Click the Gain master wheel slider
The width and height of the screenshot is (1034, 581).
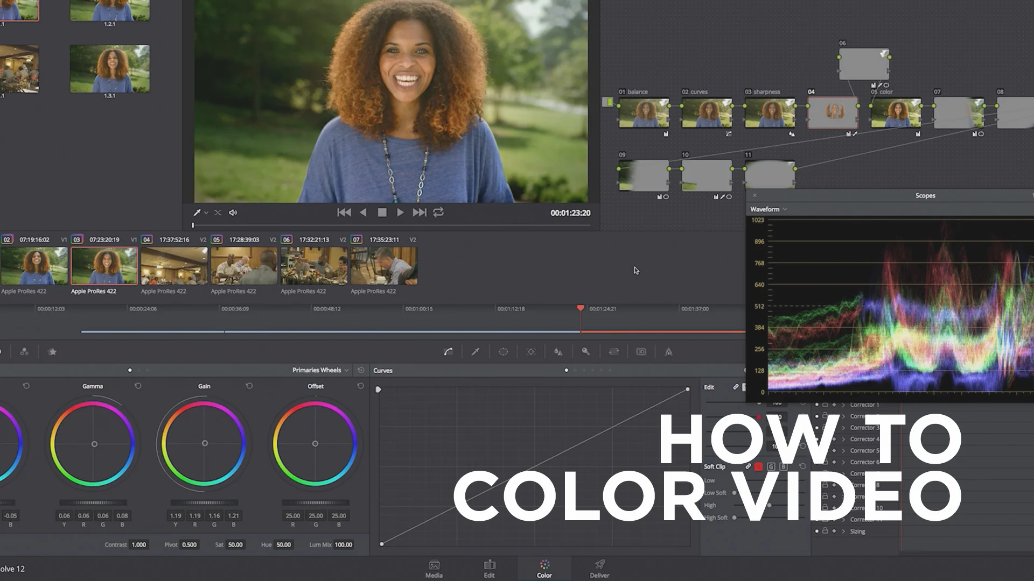click(204, 502)
